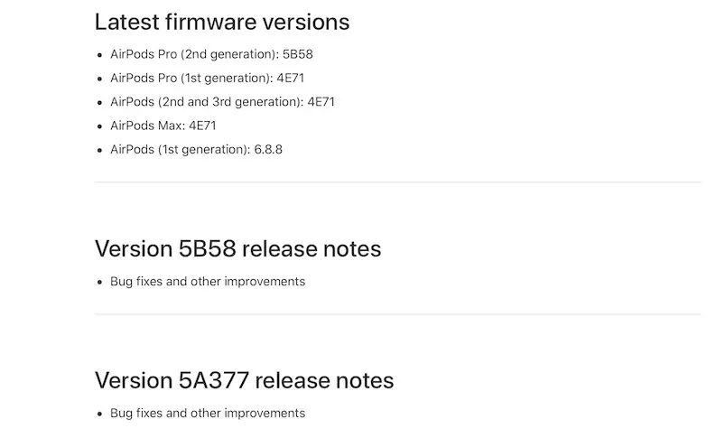Click the bullet before AirPods Pro (2nd generation)
Image resolution: width=716 pixels, height=438 pixels.
99,55
